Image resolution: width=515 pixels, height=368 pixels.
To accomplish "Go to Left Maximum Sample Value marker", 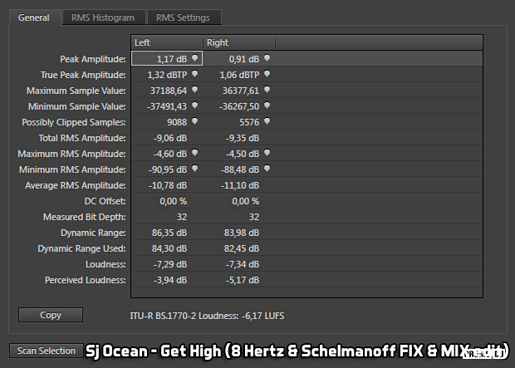I will click(194, 90).
